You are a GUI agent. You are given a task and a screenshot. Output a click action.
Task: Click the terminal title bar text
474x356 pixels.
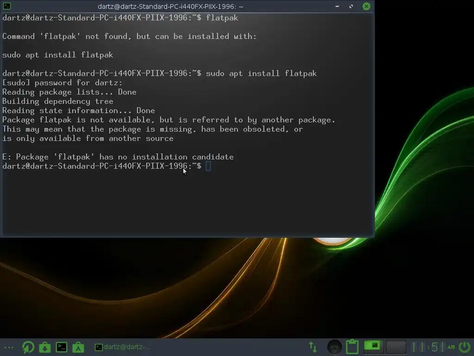pyautogui.click(x=170, y=6)
